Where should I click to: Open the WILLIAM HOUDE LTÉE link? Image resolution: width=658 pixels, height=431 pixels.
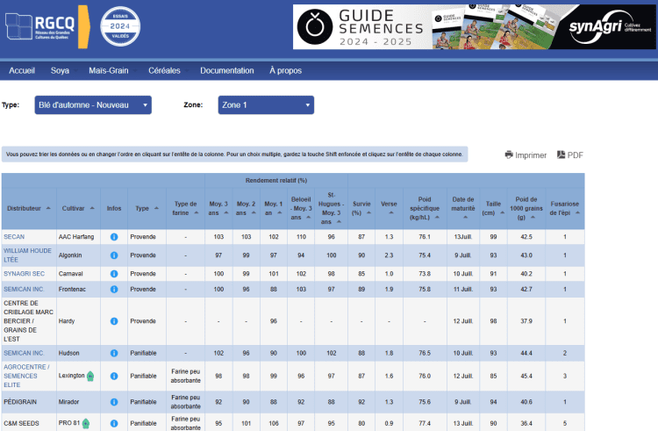point(27,255)
